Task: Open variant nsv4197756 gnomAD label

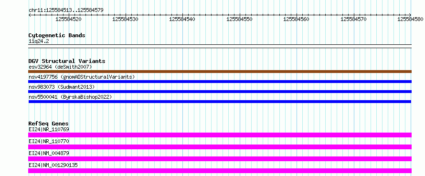Action: 82,77
